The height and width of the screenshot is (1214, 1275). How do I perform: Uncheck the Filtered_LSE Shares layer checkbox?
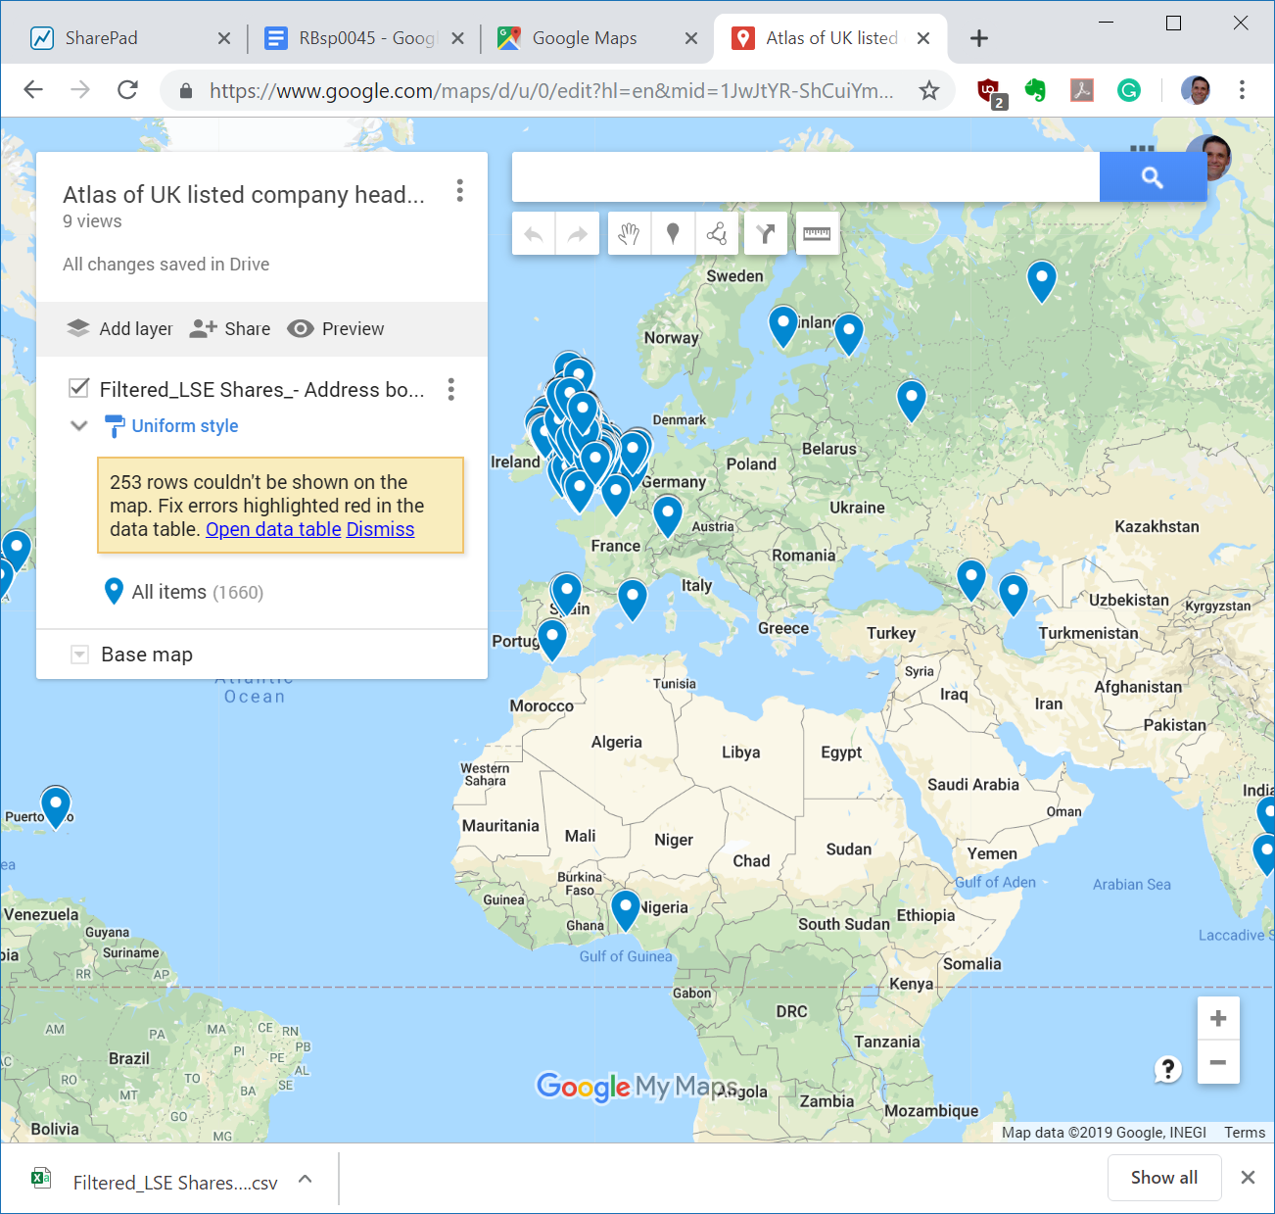[79, 388]
